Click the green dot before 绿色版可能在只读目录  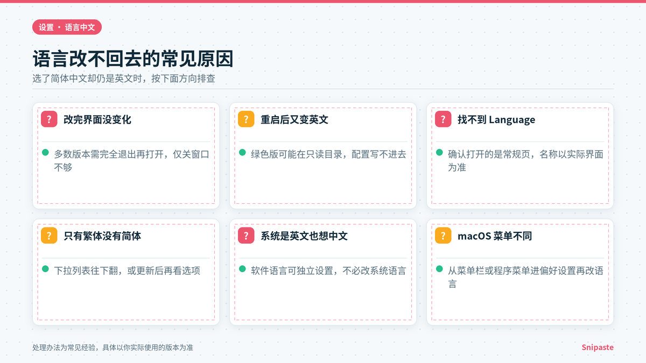(x=242, y=153)
